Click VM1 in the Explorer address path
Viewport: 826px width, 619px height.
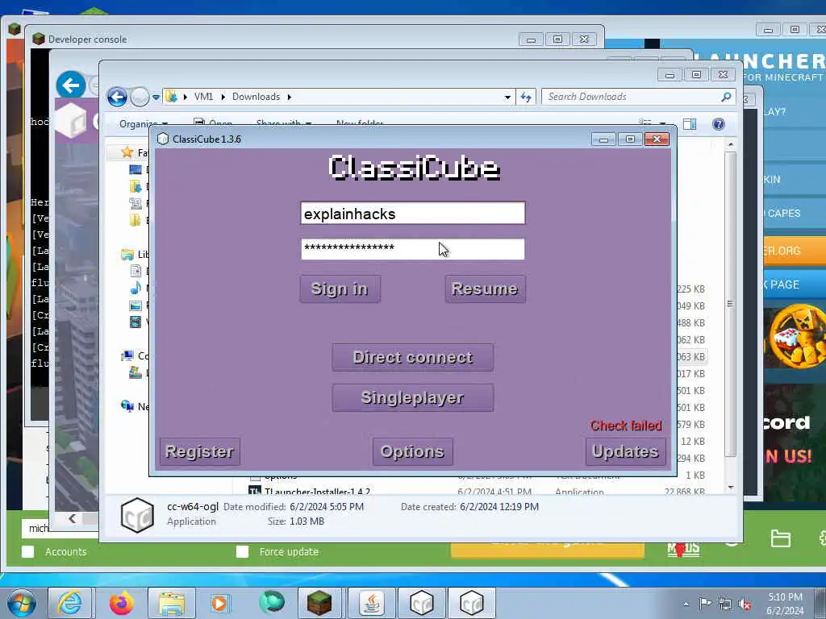[203, 97]
